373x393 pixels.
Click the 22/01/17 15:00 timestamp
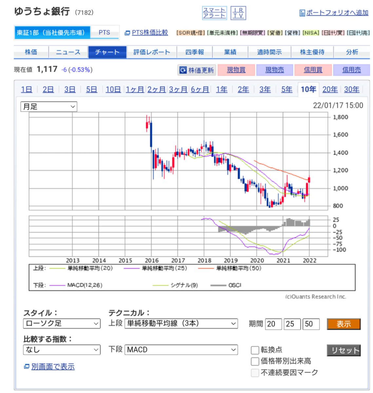pyautogui.click(x=338, y=105)
